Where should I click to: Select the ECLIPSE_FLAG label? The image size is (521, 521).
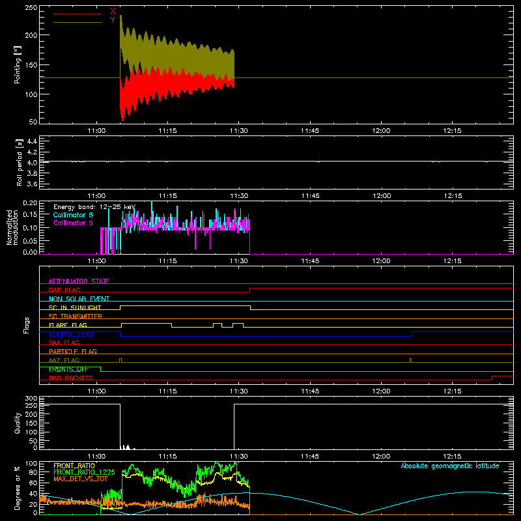pos(72,334)
